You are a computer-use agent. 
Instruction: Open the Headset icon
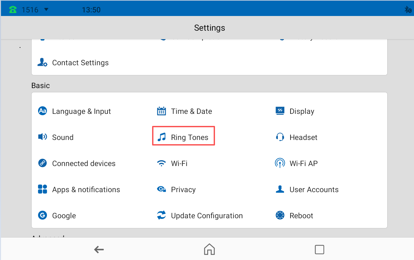280,137
